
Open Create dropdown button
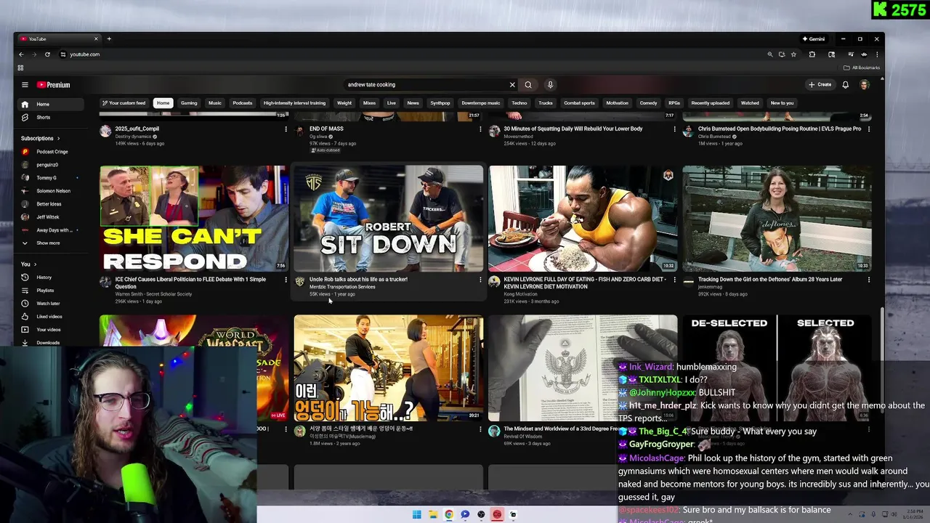(820, 85)
